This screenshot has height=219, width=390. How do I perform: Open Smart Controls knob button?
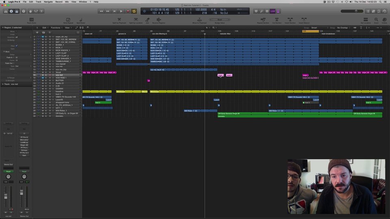[30, 11]
